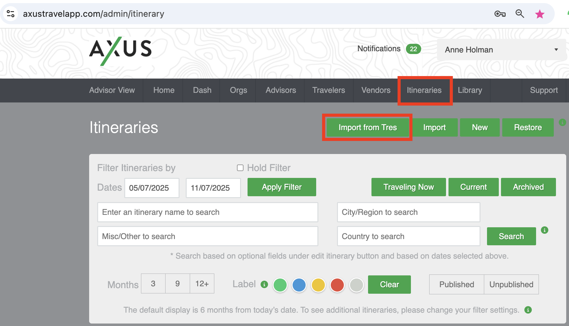The image size is (569, 326).
Task: Click the start date field 05/07/2025
Action: [x=152, y=188]
